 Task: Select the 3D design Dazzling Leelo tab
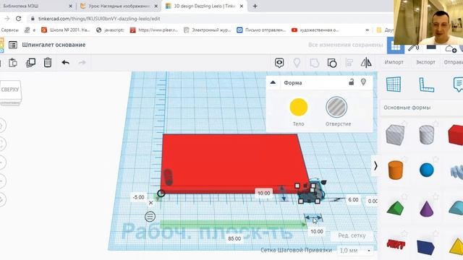coord(205,6)
